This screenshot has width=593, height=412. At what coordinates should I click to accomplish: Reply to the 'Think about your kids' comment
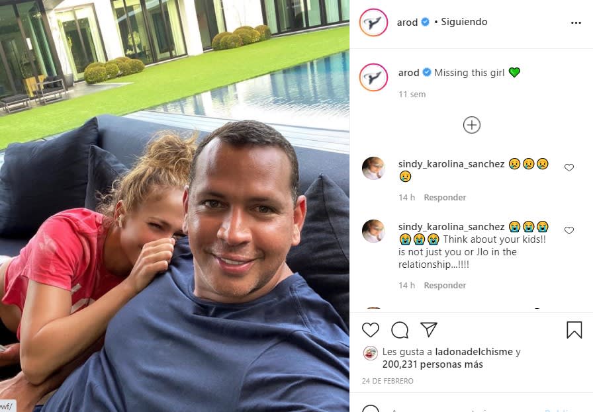coord(445,286)
